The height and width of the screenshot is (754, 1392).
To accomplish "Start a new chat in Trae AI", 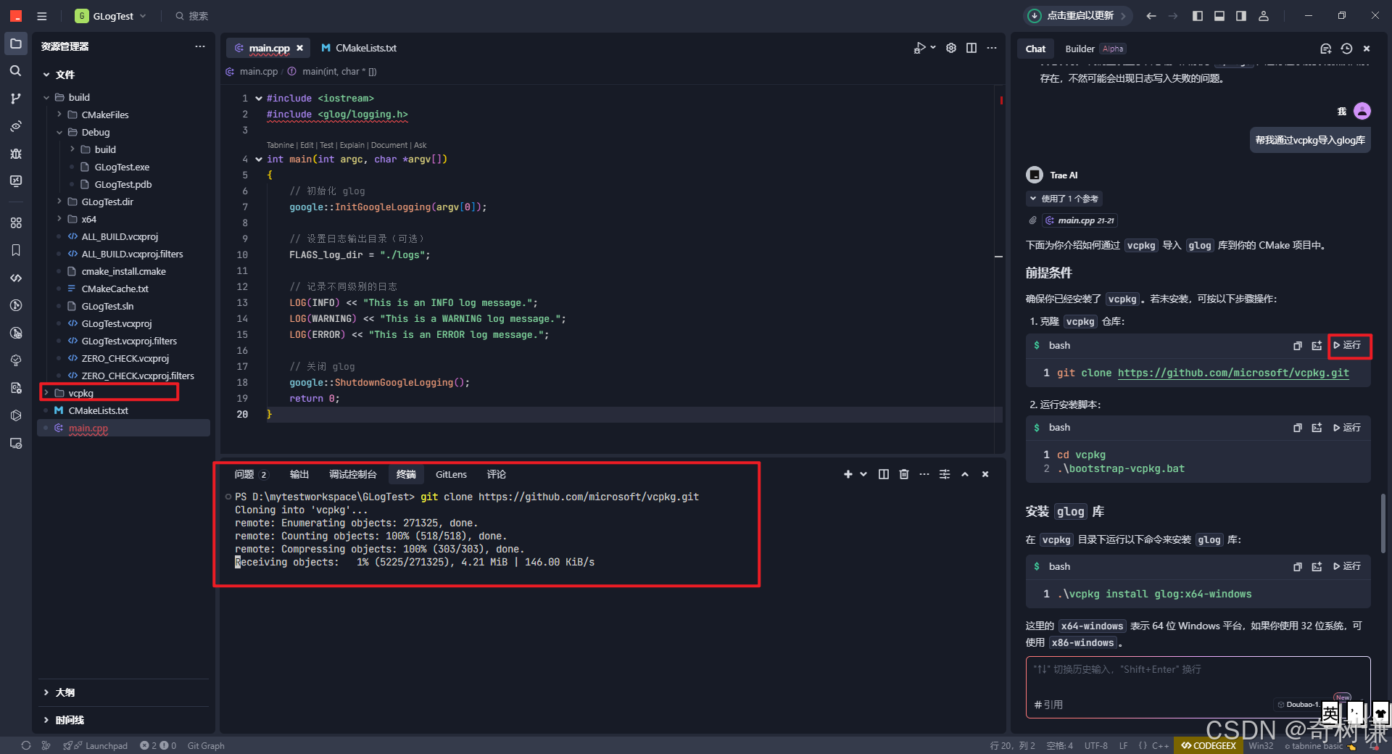I will click(x=1326, y=49).
